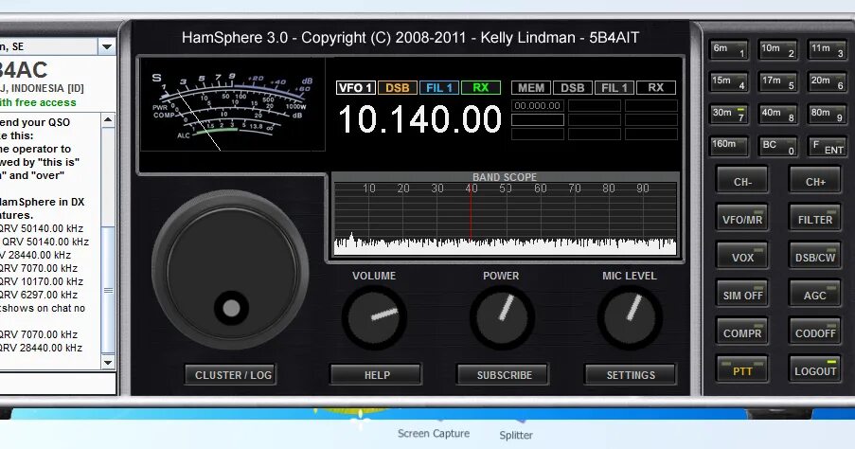The height and width of the screenshot is (449, 855).
Task: Switch to the 17m band
Action: [x=777, y=82]
